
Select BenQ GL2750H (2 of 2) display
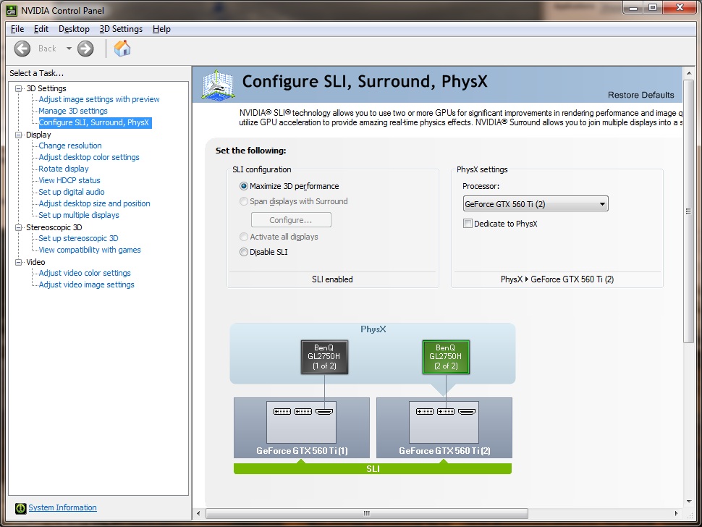[446, 357]
